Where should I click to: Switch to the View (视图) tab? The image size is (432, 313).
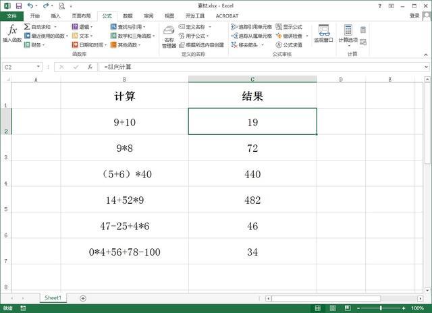(169, 16)
